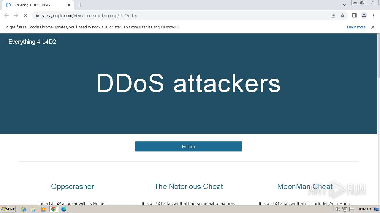Launch Internet Explorer from taskbar
Viewport: 380px width, 213px height.
pos(24,209)
